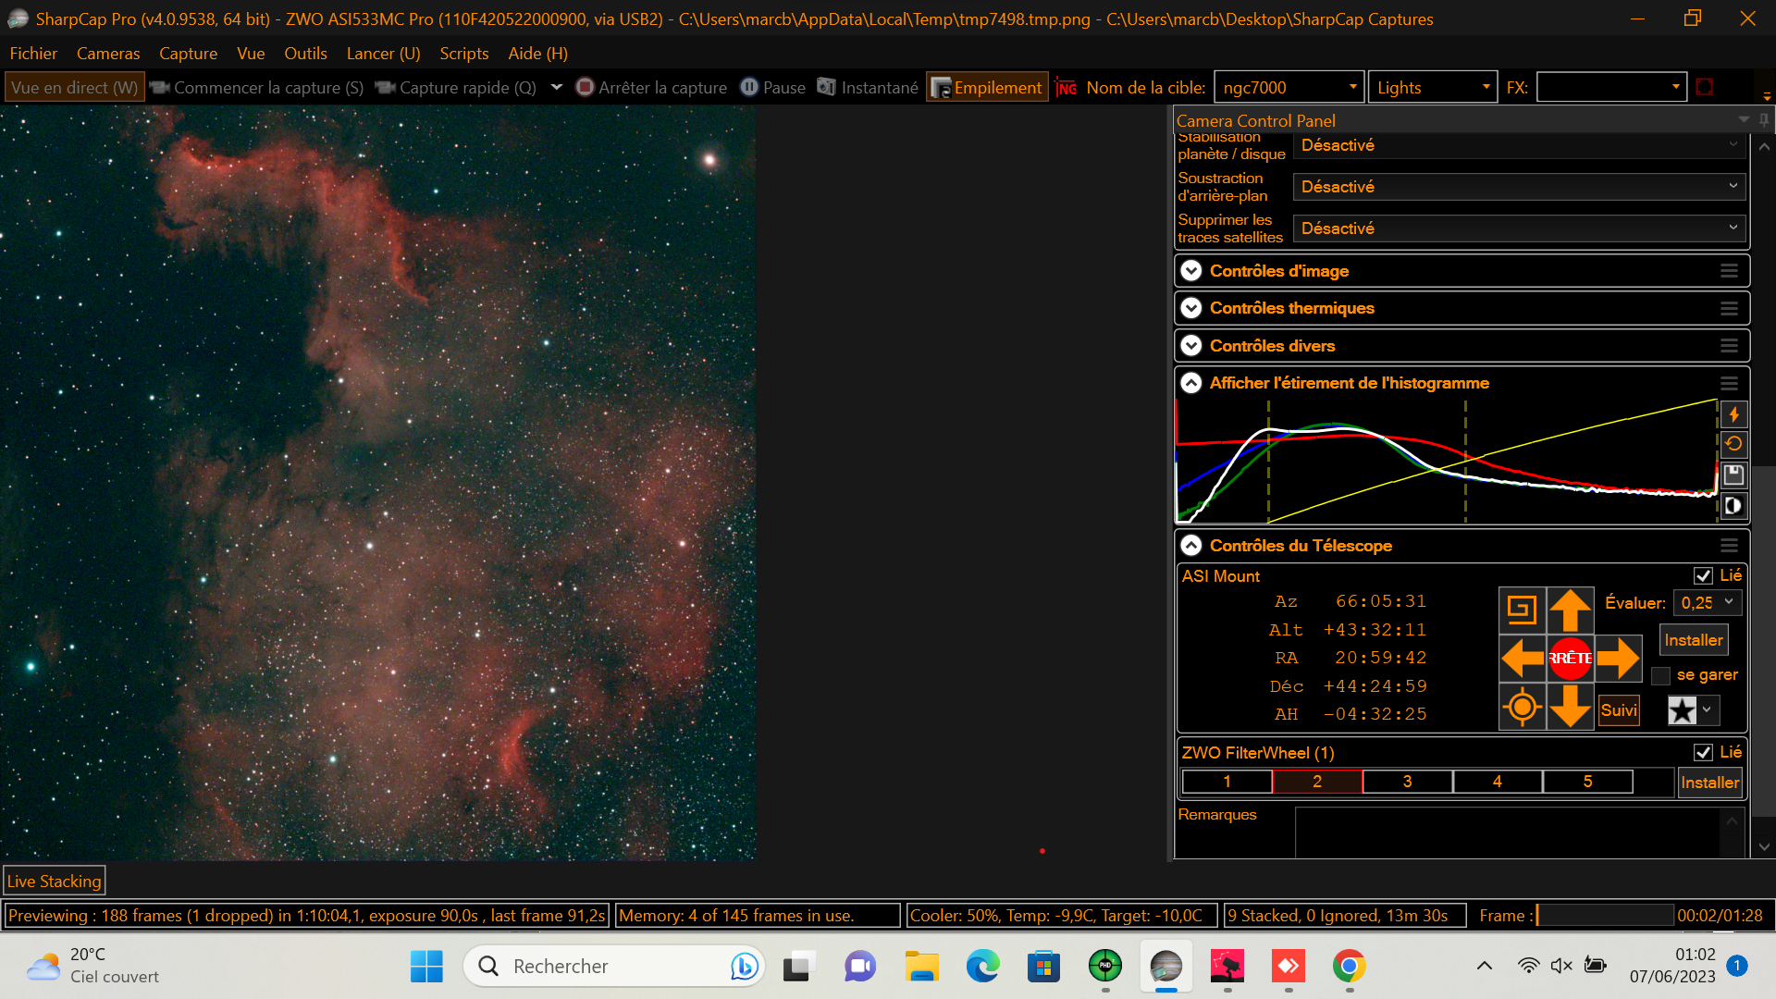Open the Nom de la cible ngc7000 dropdown
Image resolution: width=1776 pixels, height=999 pixels.
tap(1352, 88)
